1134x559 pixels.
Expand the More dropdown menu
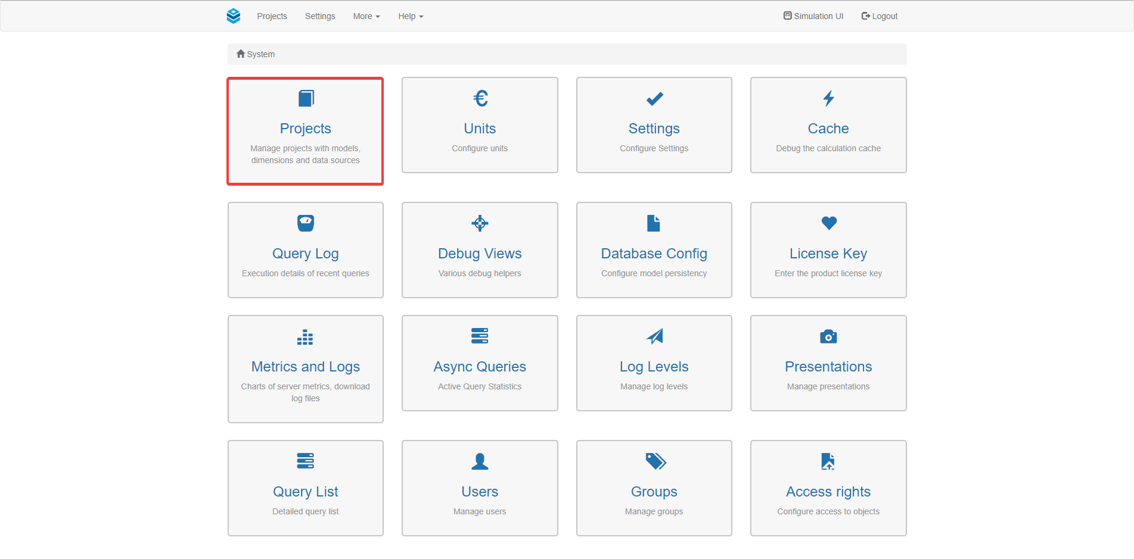click(x=366, y=16)
